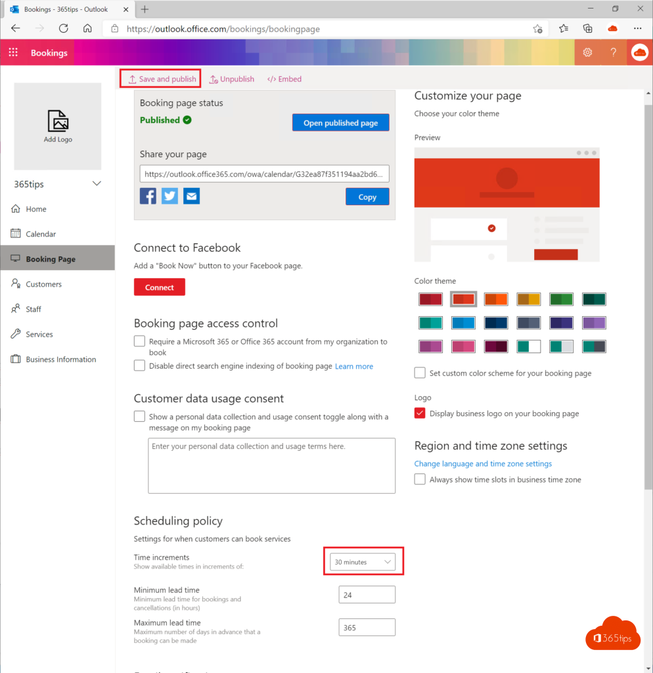Viewport: 653px width, 673px height.
Task: Select the green color theme
Action: pyautogui.click(x=561, y=299)
